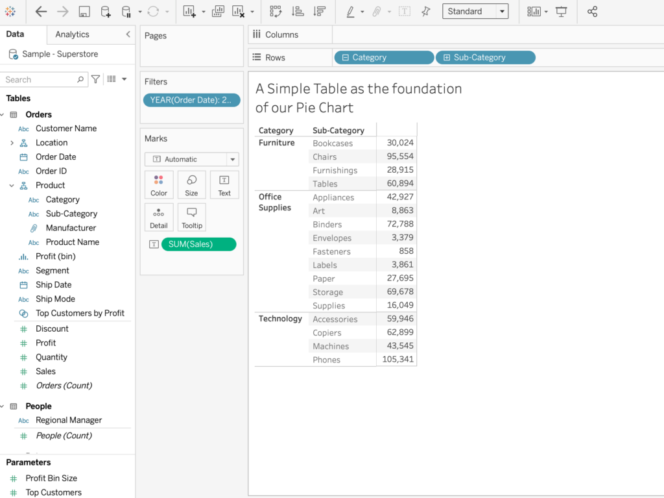Open presentation mode icon
This screenshot has width=664, height=498.
pos(561,12)
